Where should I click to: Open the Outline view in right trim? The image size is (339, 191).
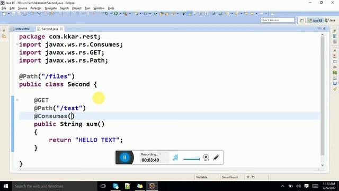click(335, 36)
